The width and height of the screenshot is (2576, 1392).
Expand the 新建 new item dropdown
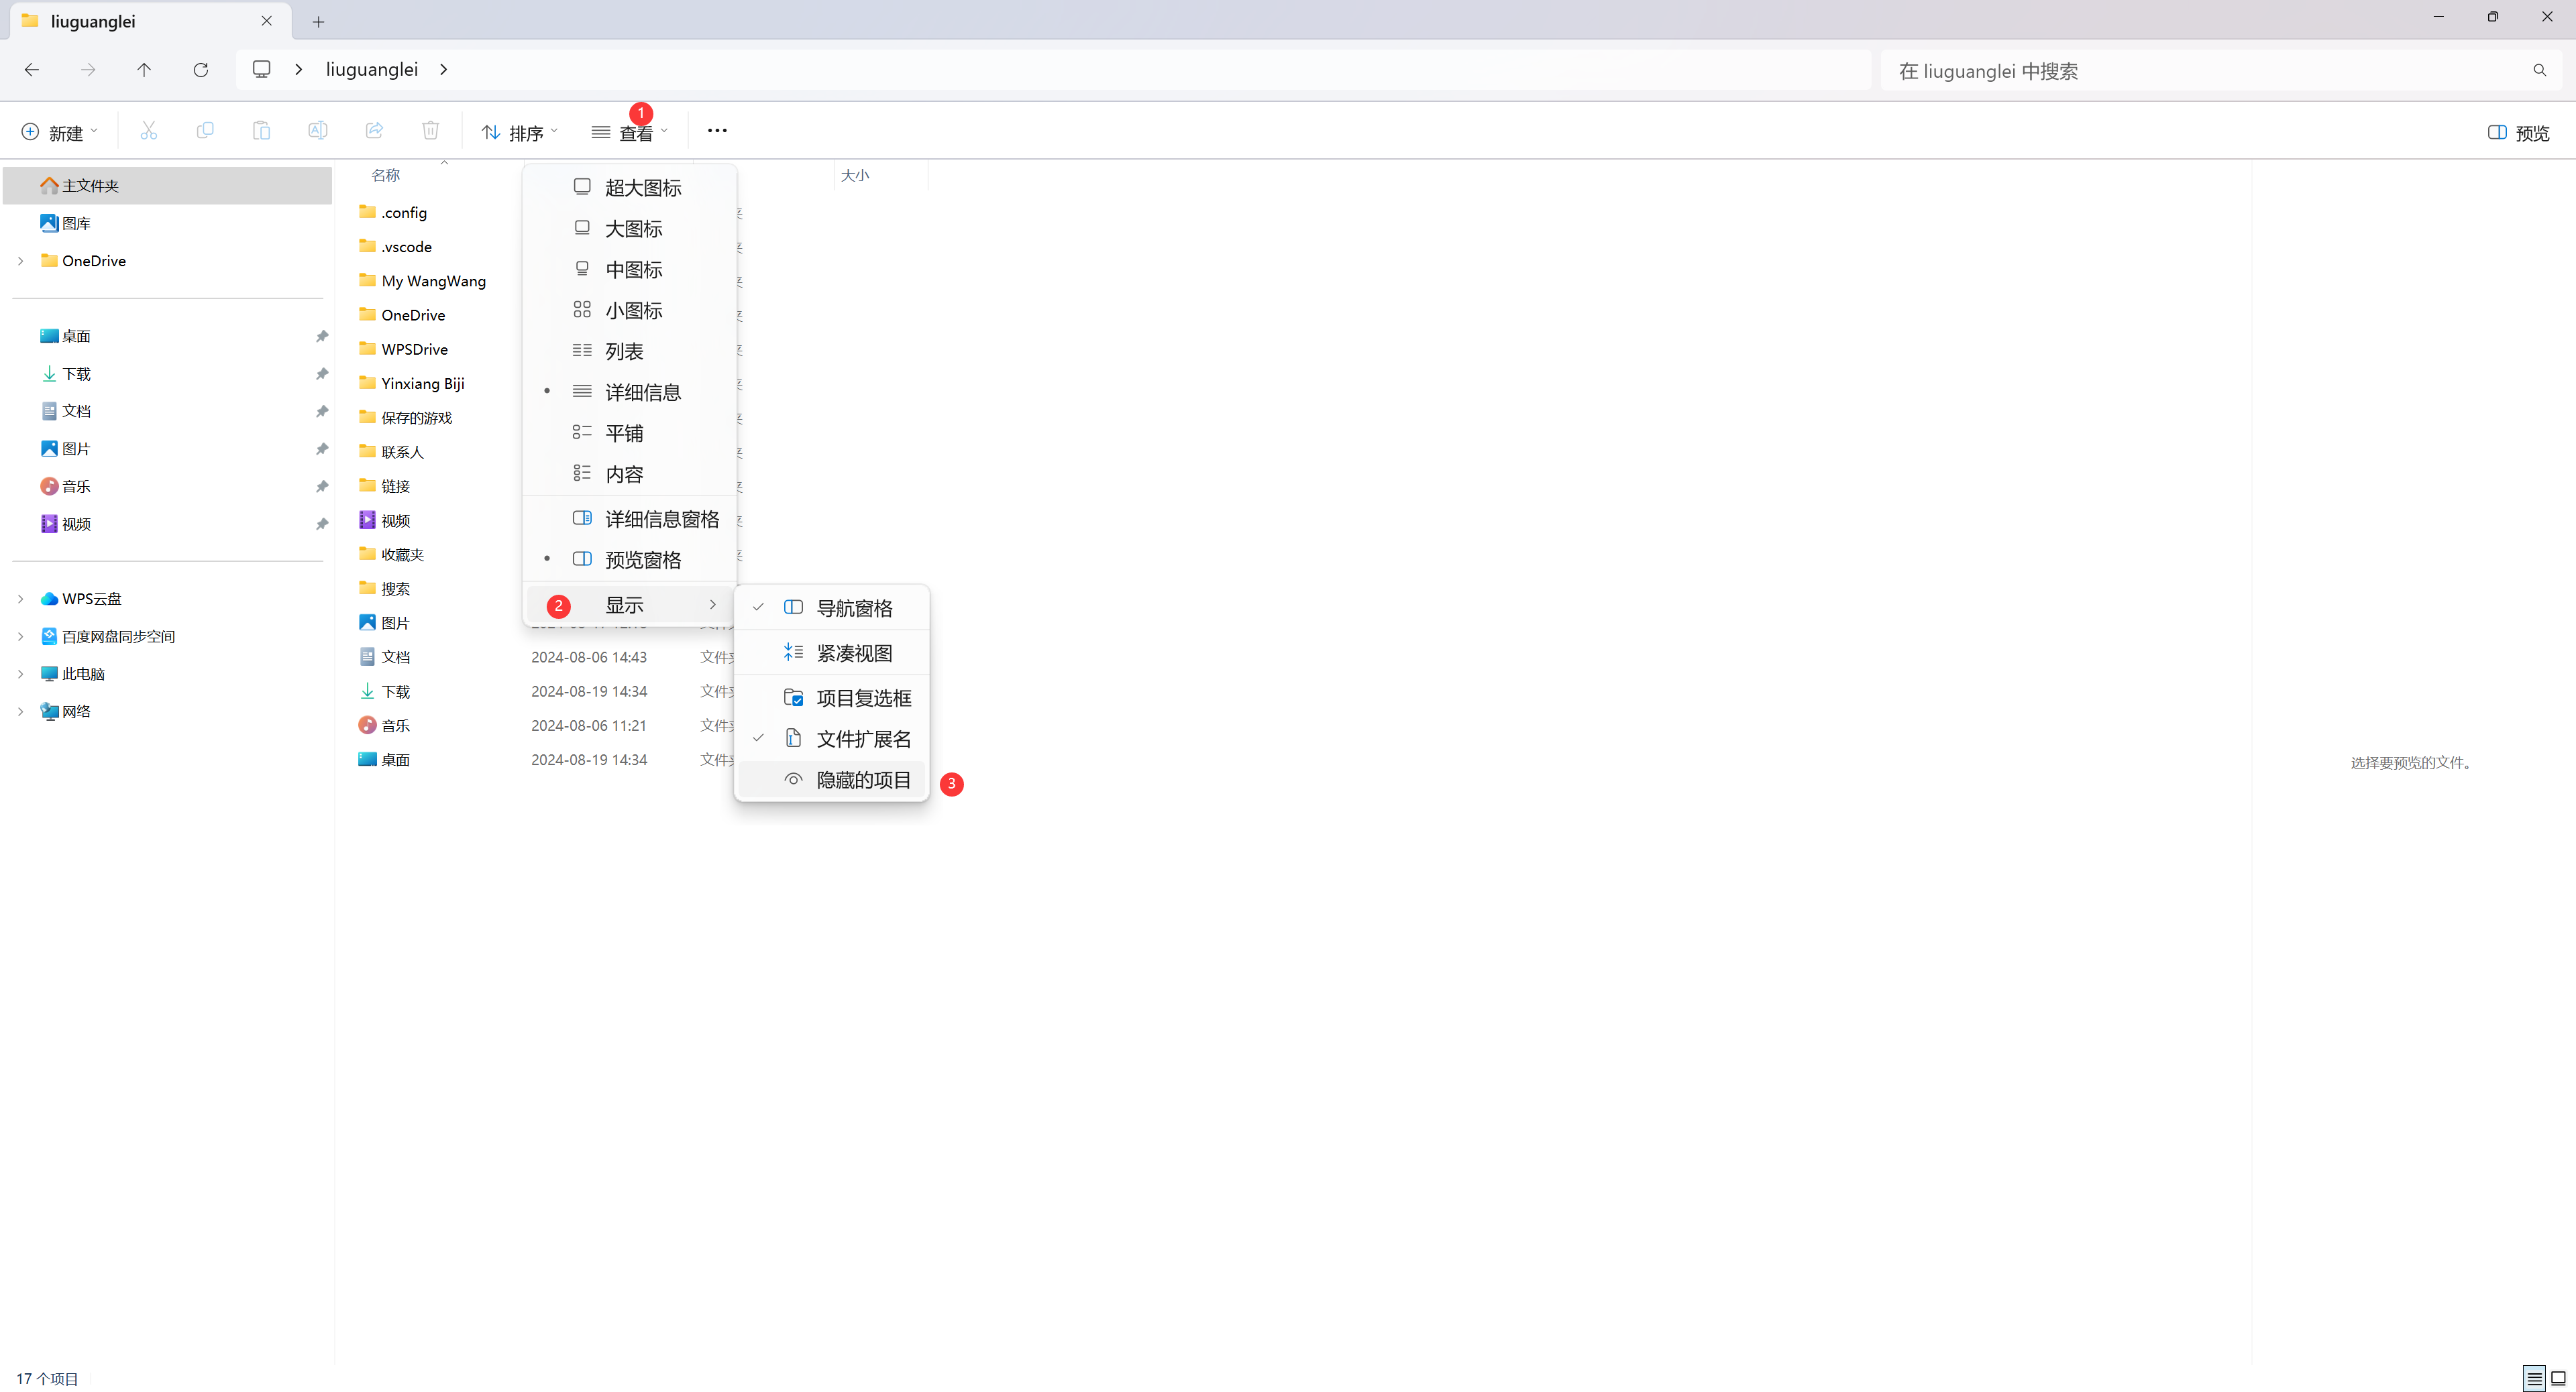pos(60,132)
